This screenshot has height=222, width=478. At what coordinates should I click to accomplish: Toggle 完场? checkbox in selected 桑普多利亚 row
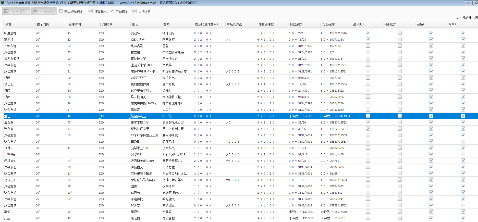coord(431,116)
